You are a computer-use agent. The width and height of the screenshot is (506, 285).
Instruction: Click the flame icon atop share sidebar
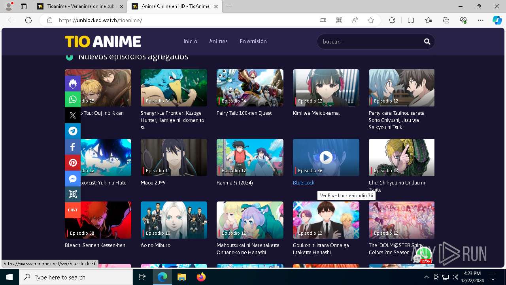(73, 84)
